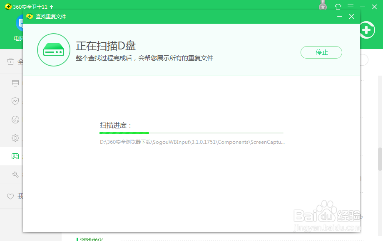This screenshot has width=383, height=241.
Task: Open the T-shirt skin theme selector in titlebar
Action: click(x=338, y=7)
